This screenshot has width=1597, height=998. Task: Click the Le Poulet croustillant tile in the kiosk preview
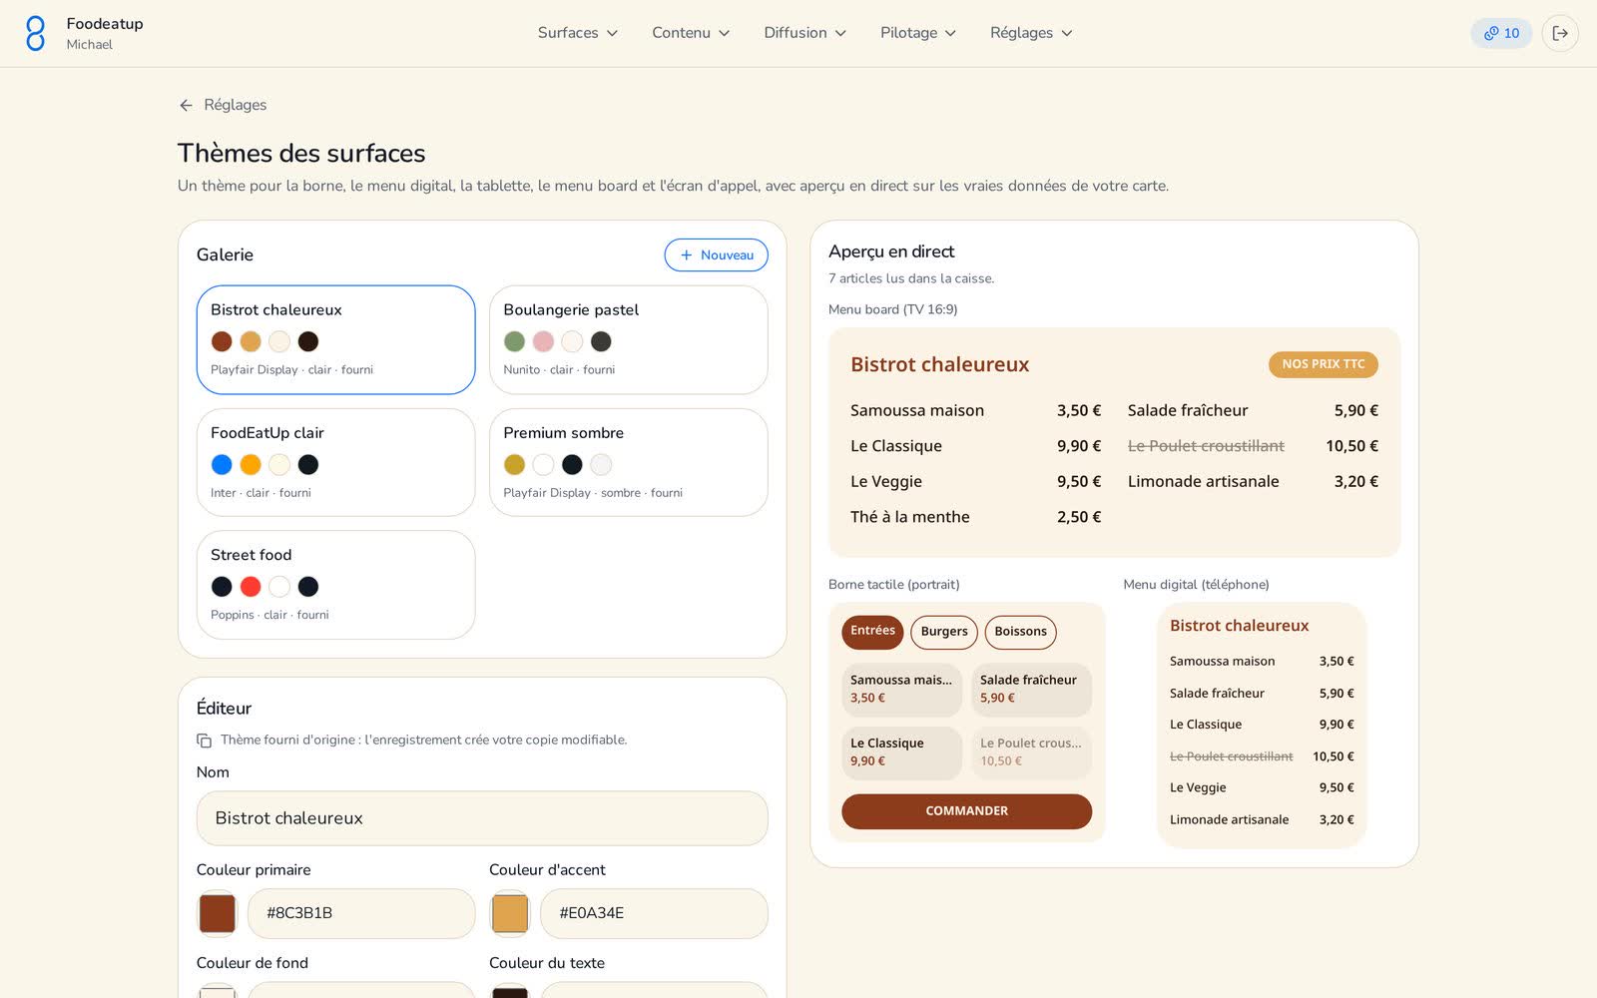(1031, 752)
